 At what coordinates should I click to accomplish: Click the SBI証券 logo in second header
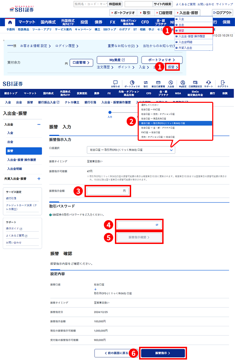(x=13, y=84)
